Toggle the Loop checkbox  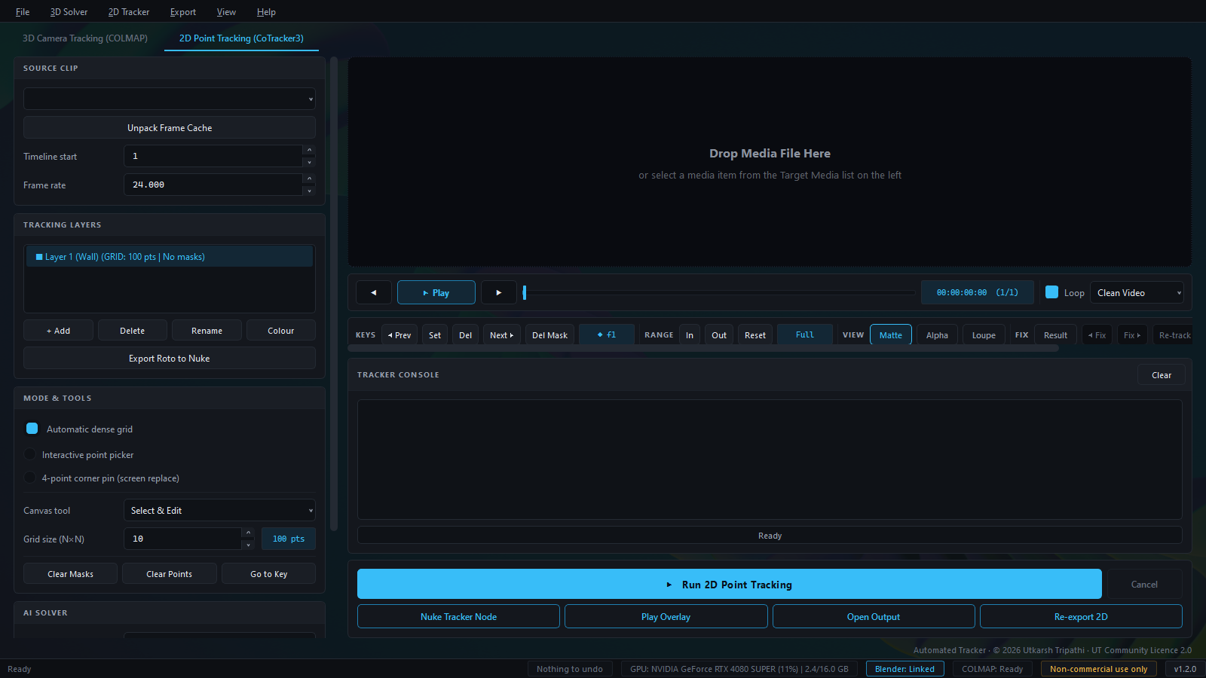tap(1051, 292)
